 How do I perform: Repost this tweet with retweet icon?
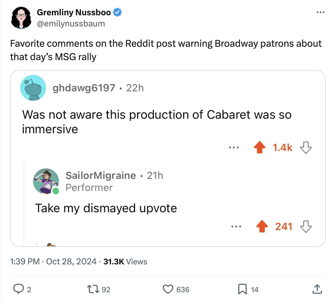[x=93, y=289]
